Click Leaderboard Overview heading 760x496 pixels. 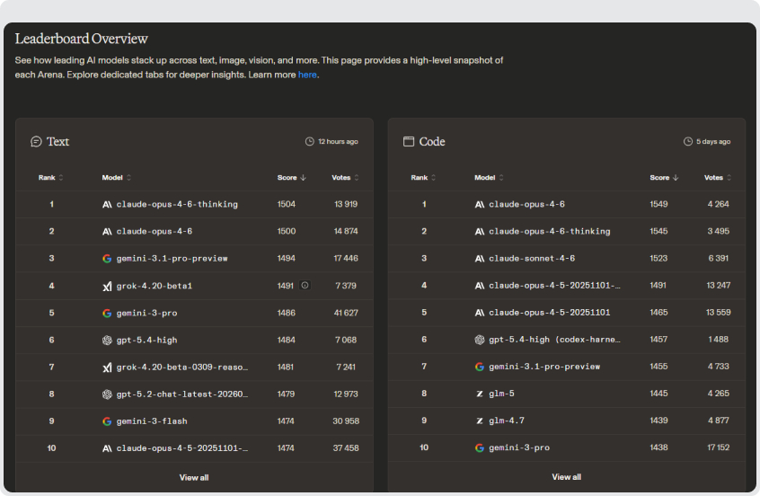[x=82, y=39]
